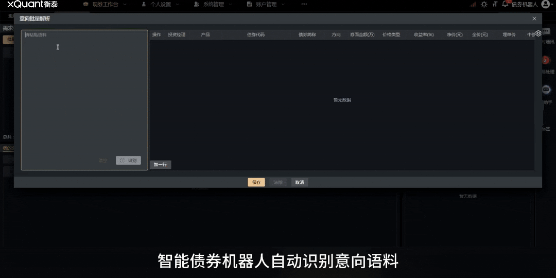
Task: Click the 收益率(%) column header
Action: [424, 35]
